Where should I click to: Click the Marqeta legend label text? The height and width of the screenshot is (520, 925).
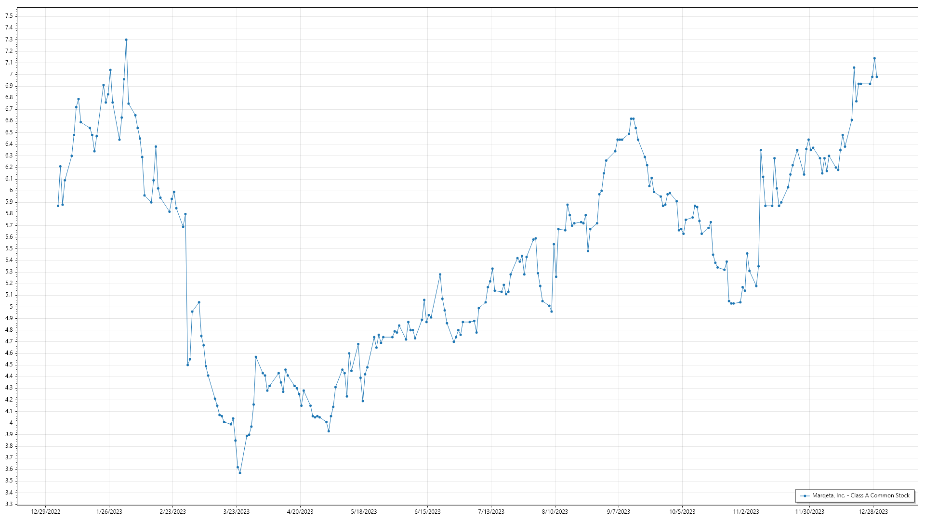[860, 495]
